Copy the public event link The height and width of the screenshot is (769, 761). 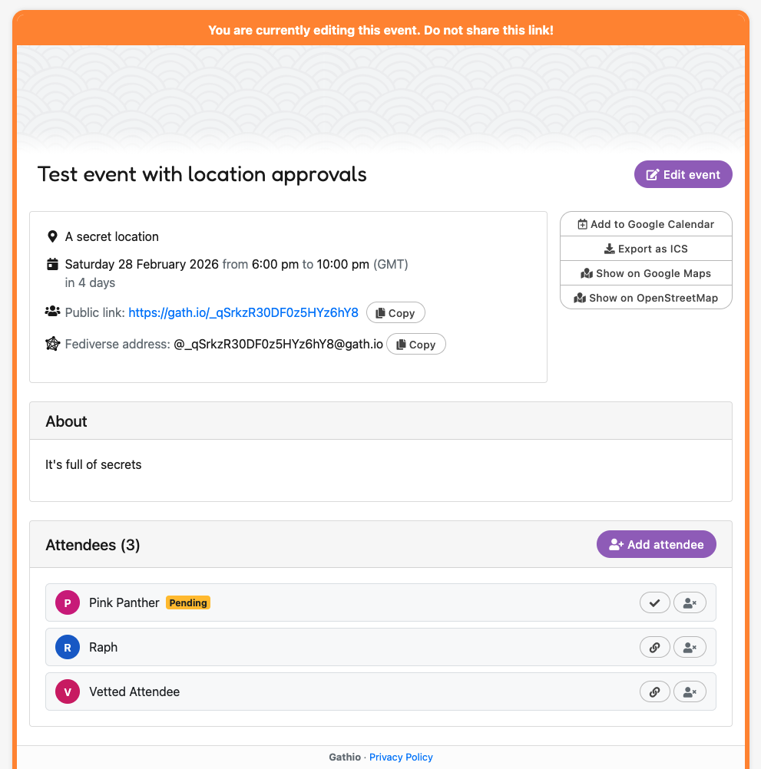[x=395, y=312]
